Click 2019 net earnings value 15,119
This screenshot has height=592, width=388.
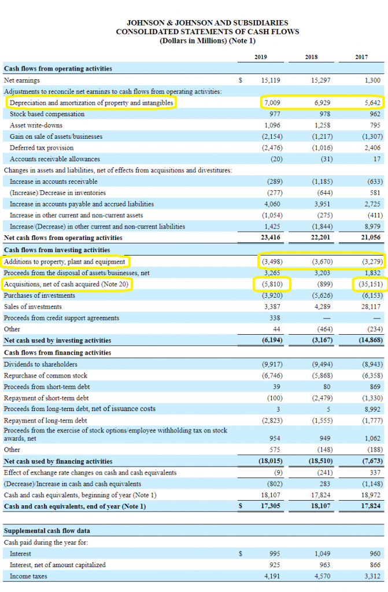(x=271, y=80)
